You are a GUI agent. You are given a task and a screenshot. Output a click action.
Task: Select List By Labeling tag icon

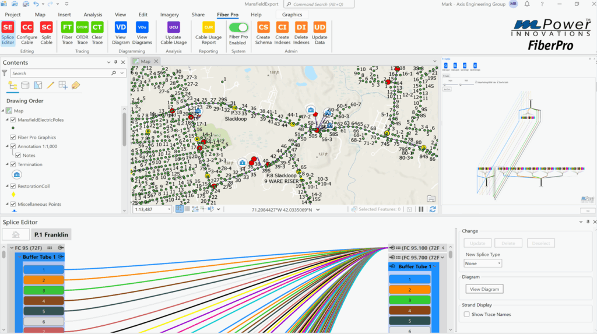pyautogui.click(x=75, y=85)
